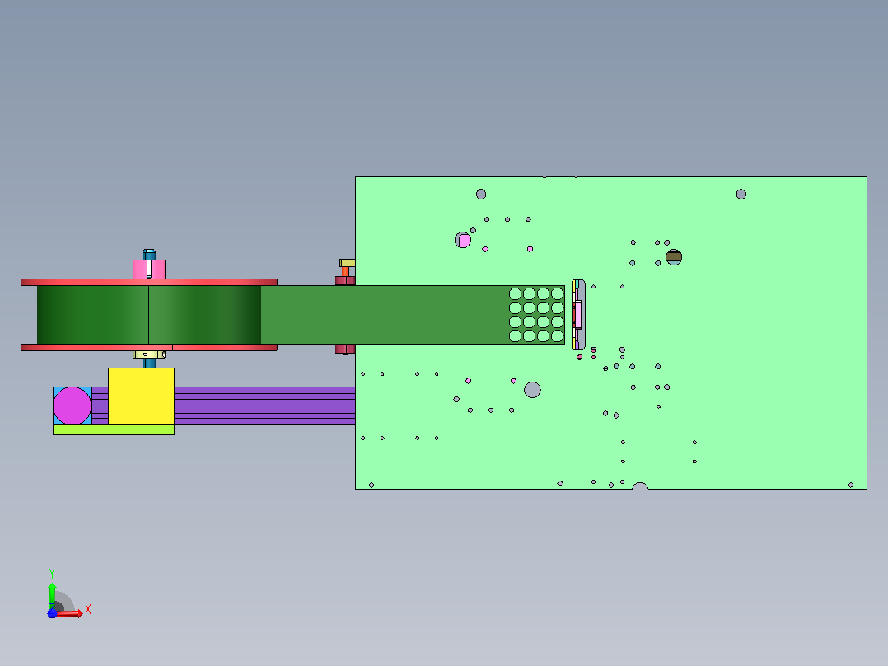
Task: Select the semicircular notch on the plate's bottom edge
Action: click(640, 485)
